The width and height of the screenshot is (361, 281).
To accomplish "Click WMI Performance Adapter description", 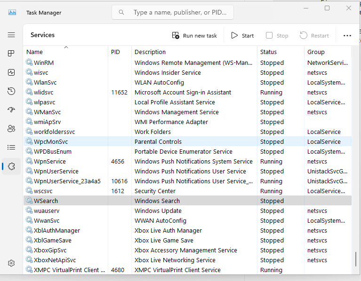I will 171,122.
